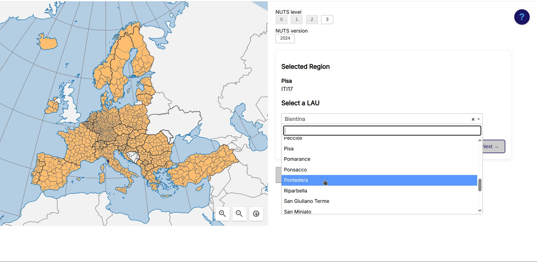Open the help question mark button
537x262 pixels.
click(x=522, y=17)
